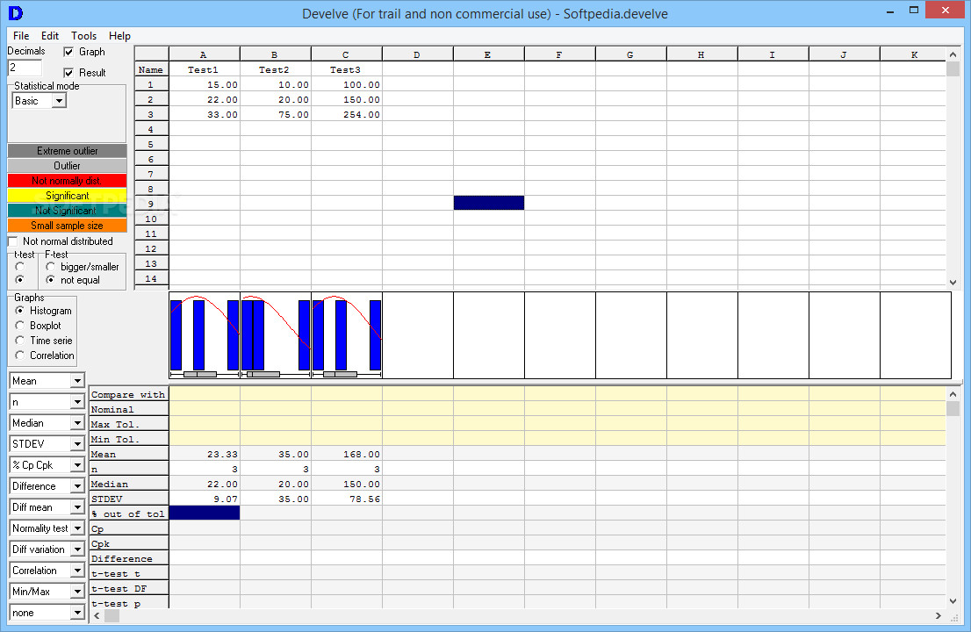Toggle the Result checkbox
This screenshot has width=971, height=632.
click(68, 73)
